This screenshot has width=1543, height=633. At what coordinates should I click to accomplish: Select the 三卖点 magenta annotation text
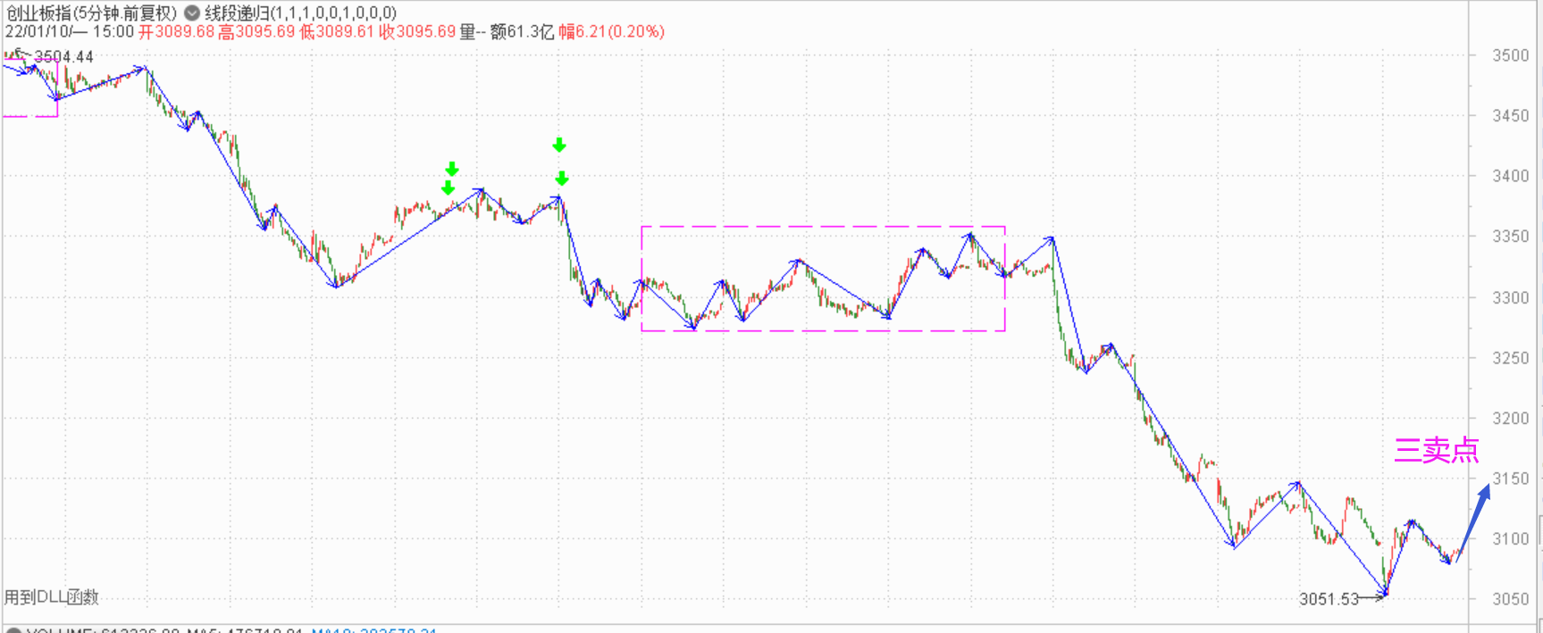(1436, 450)
